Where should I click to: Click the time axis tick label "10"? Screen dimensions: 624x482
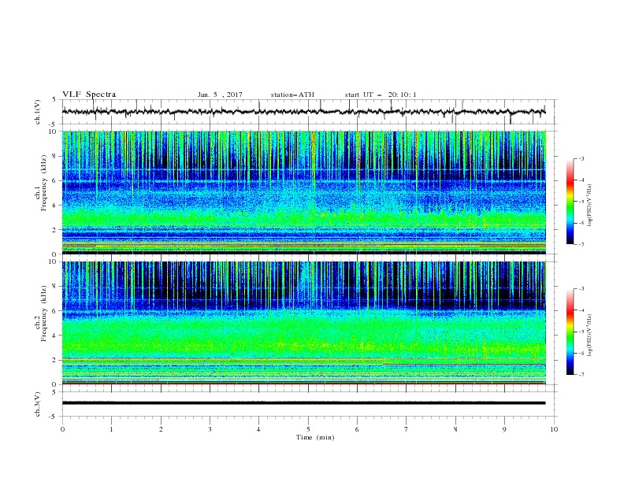[554, 429]
